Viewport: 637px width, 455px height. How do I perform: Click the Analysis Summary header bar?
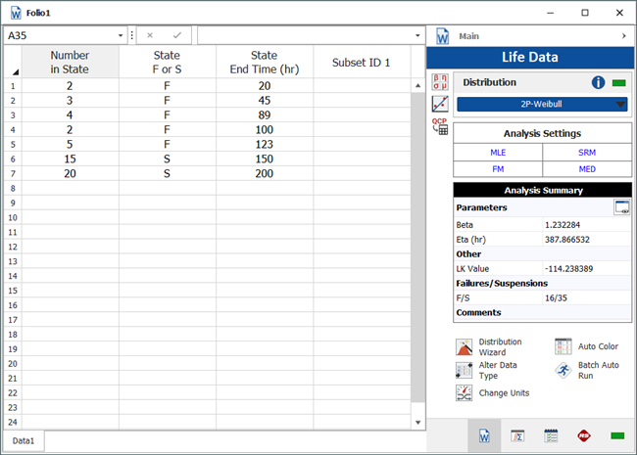click(543, 190)
